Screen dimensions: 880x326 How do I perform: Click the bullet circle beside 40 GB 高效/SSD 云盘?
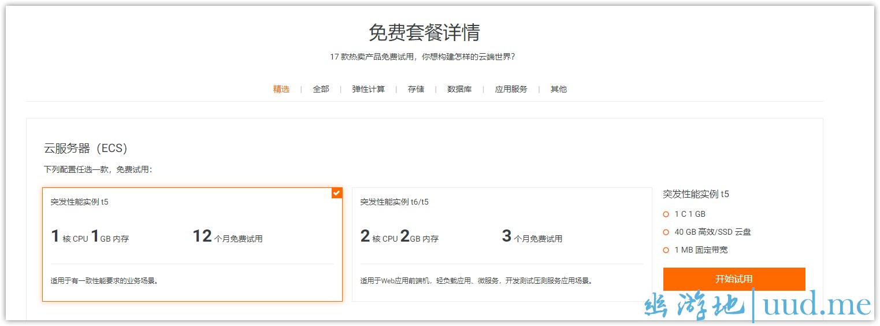coord(666,232)
